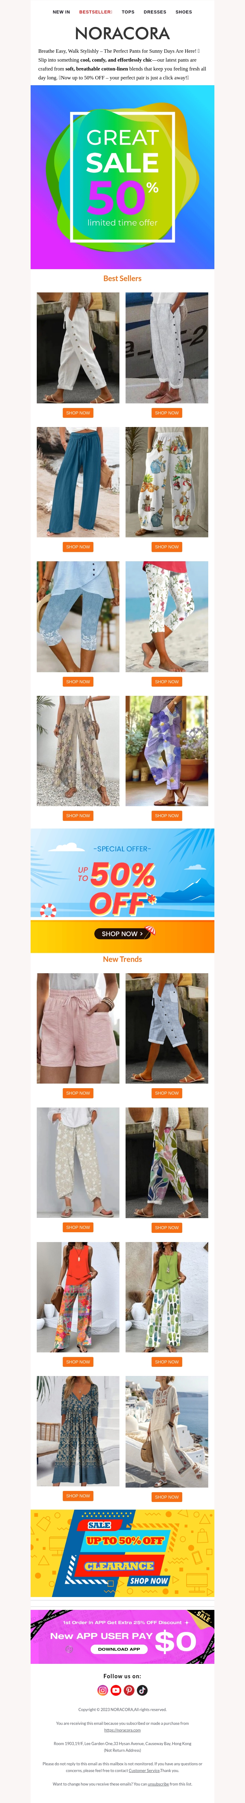Open the floral teapot print pants image

pos(167,482)
